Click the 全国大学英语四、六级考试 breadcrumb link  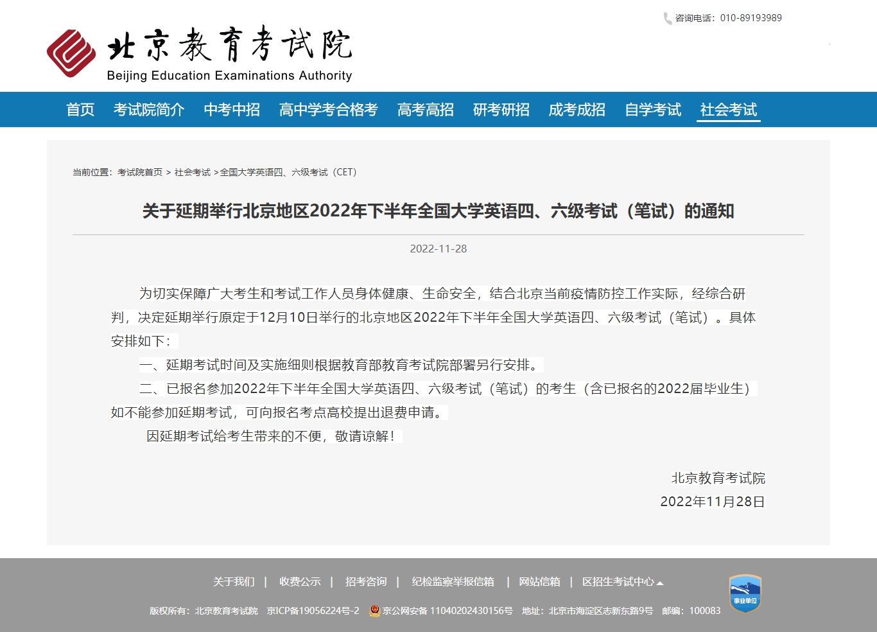[x=288, y=172]
